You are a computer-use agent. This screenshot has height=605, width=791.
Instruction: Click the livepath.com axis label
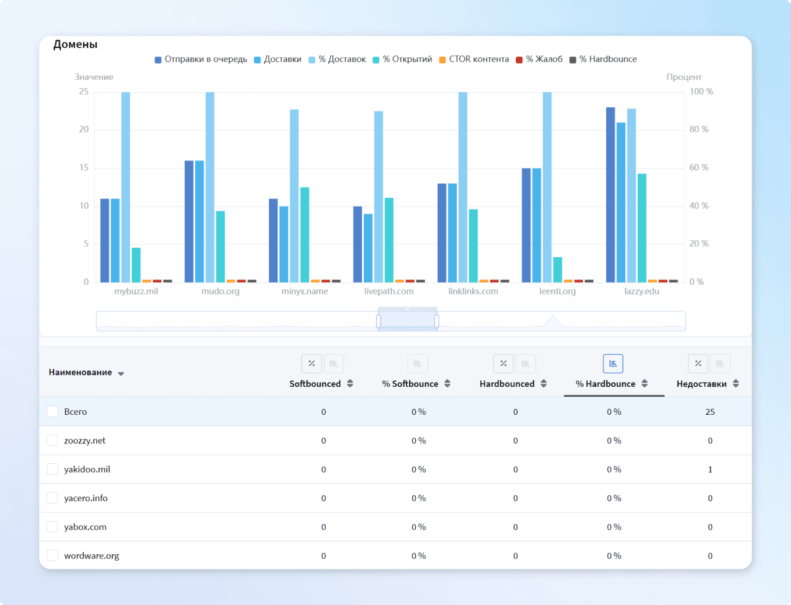click(389, 291)
